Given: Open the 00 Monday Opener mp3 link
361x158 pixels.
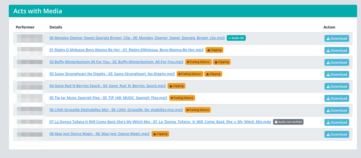Looking at the screenshot, I should point(137,38).
